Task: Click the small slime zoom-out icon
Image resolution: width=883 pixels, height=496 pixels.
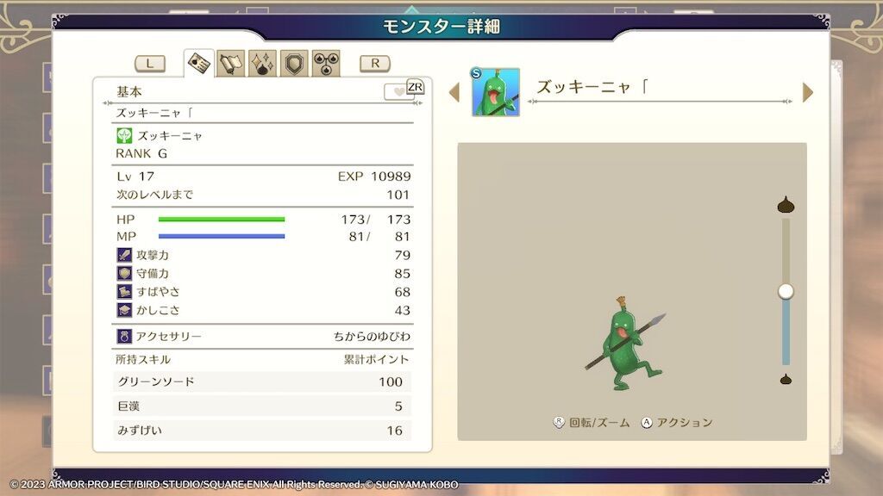Action: (786, 380)
